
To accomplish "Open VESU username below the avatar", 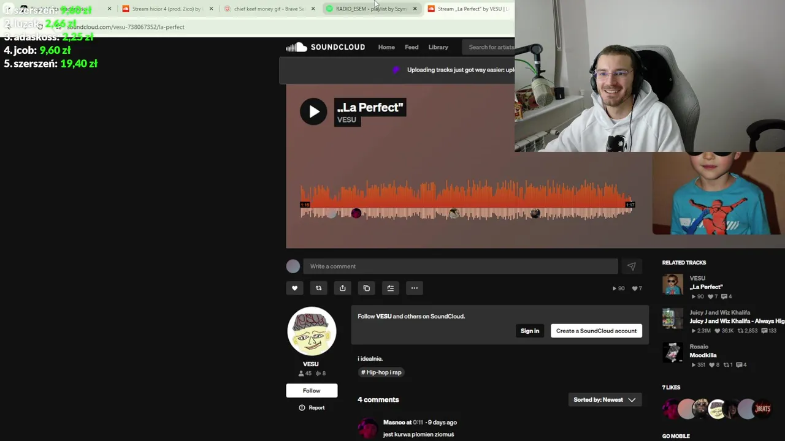I will pos(311,364).
